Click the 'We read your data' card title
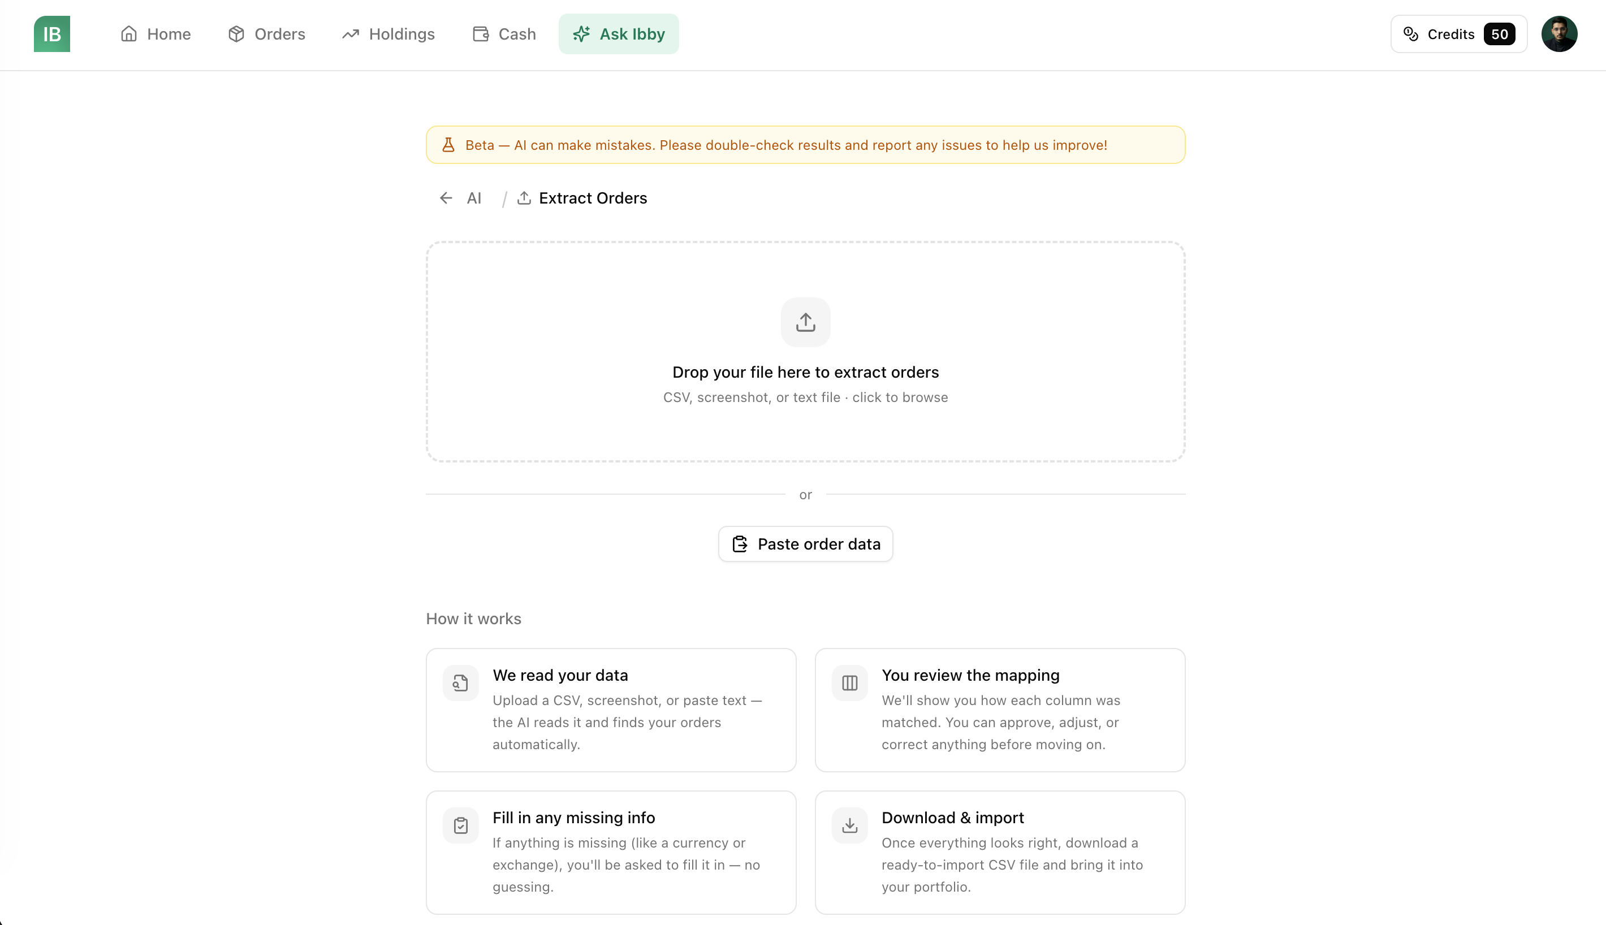This screenshot has height=925, width=1606. [x=560, y=675]
